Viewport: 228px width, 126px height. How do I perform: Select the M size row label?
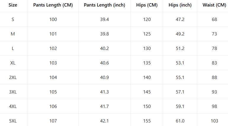13,34
